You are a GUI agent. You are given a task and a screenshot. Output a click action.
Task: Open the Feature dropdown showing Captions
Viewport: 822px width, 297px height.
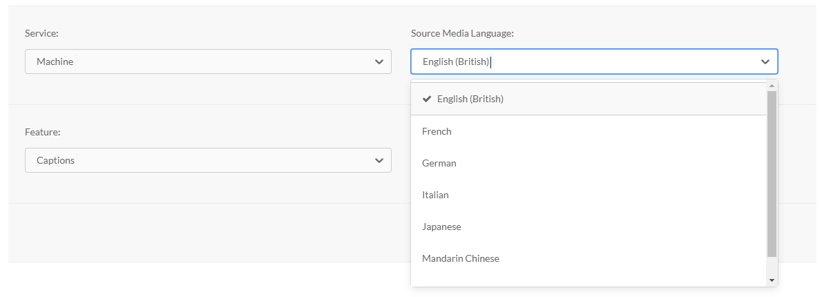click(207, 160)
